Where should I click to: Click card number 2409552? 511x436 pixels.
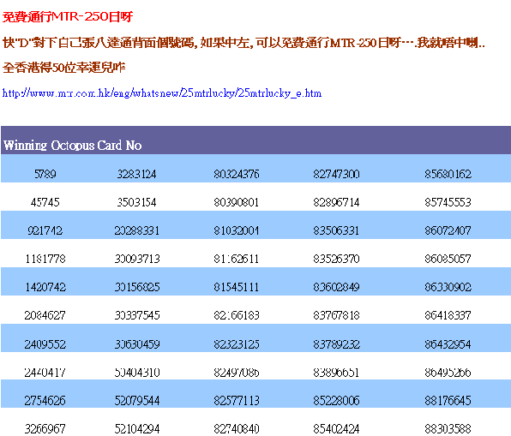(45, 344)
